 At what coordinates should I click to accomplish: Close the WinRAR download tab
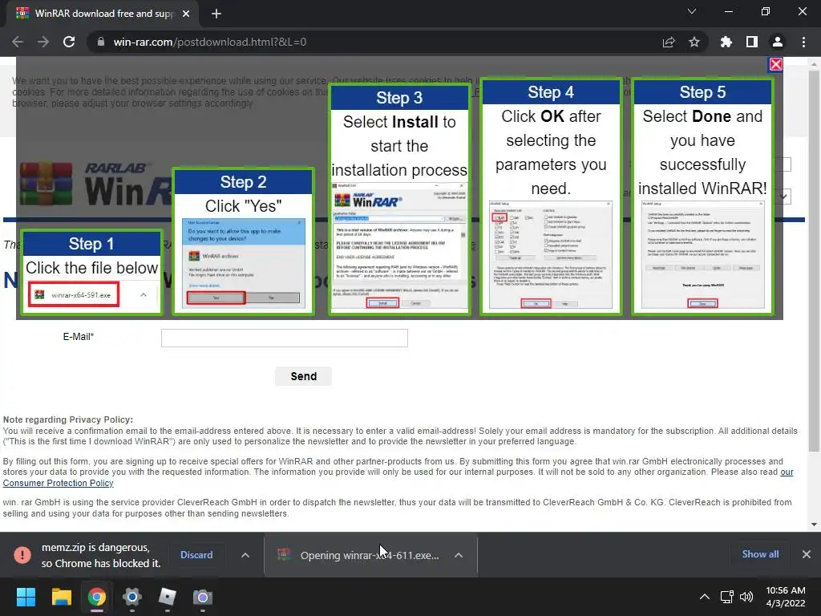[186, 14]
